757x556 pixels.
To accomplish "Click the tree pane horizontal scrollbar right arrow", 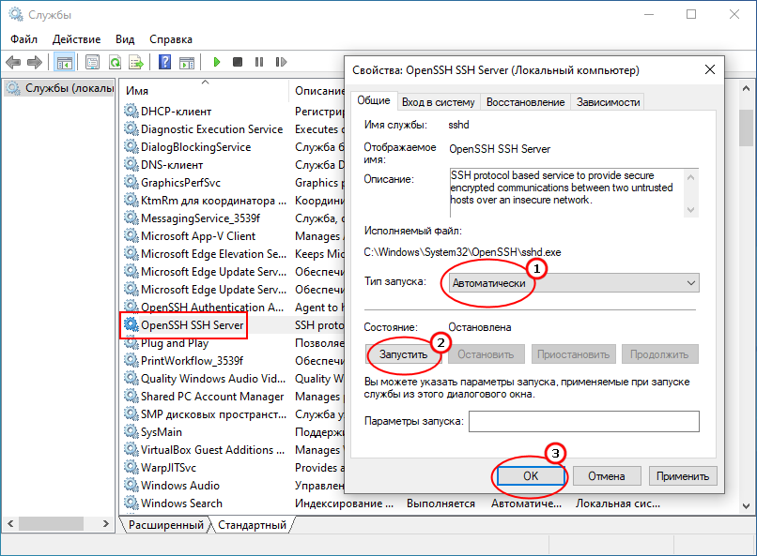I will [x=106, y=523].
